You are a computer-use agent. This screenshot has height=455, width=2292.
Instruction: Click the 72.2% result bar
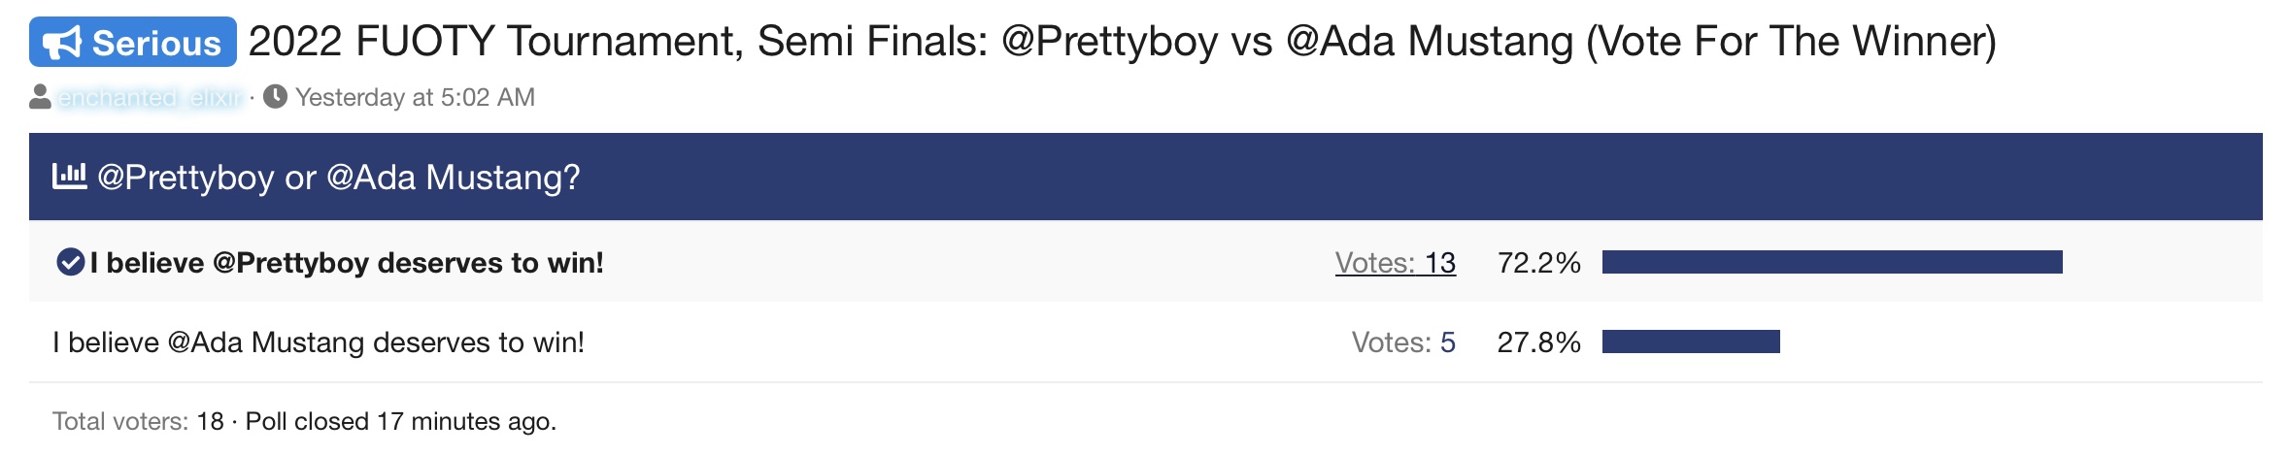[x=1833, y=262]
